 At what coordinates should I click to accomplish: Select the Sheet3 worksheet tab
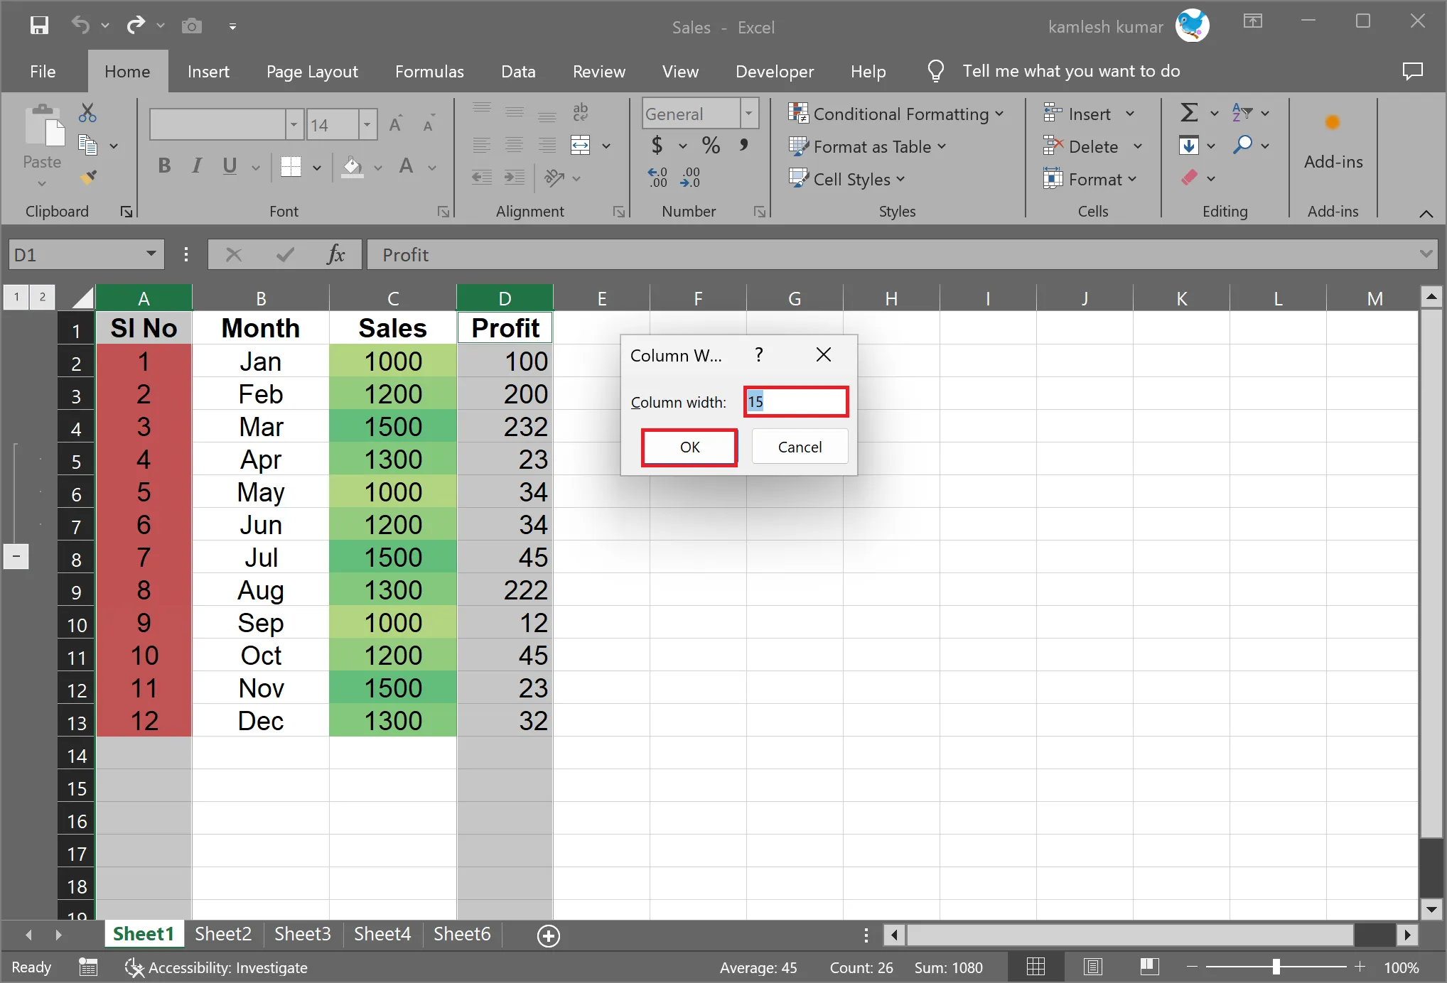coord(301,934)
